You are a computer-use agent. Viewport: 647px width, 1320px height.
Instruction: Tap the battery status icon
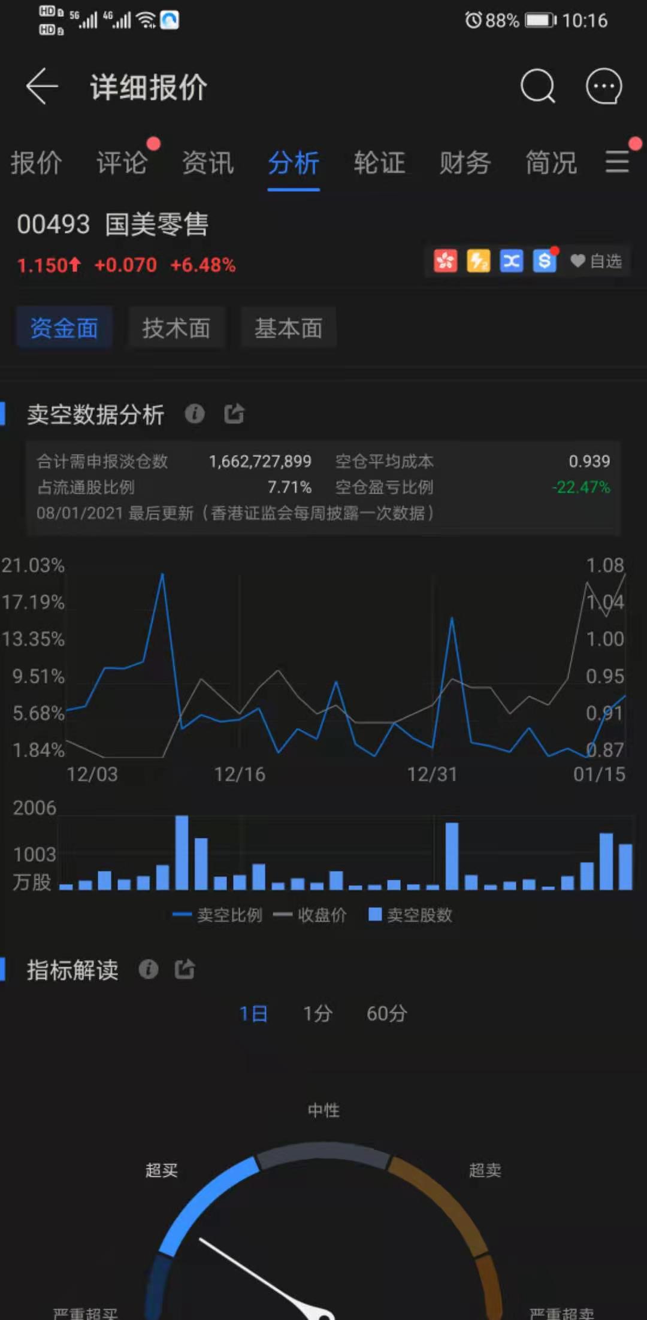[541, 20]
